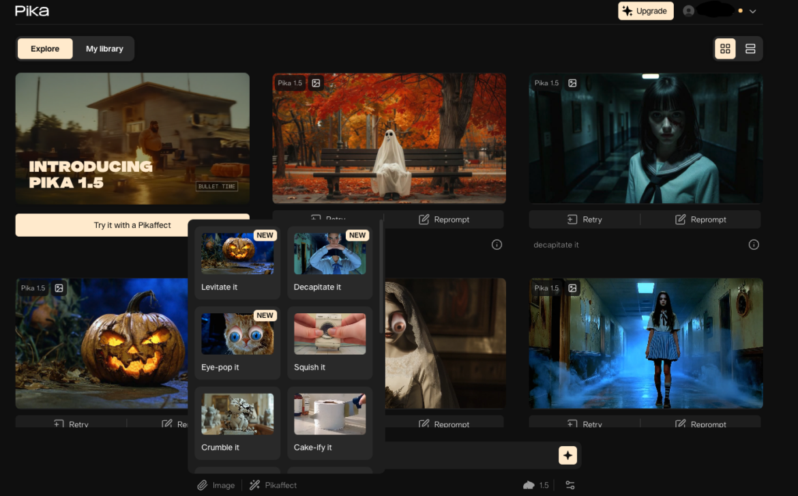Click the image icon on the ghost video card
The width and height of the screenshot is (798, 496).
[x=316, y=83]
